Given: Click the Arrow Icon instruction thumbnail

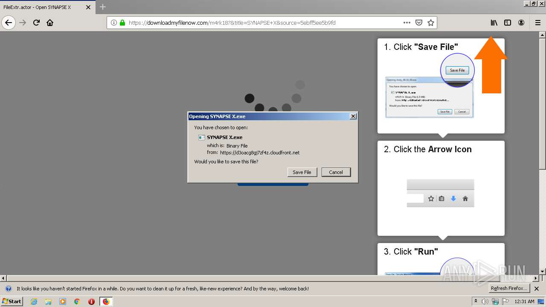Looking at the screenshot, I should (441, 193).
